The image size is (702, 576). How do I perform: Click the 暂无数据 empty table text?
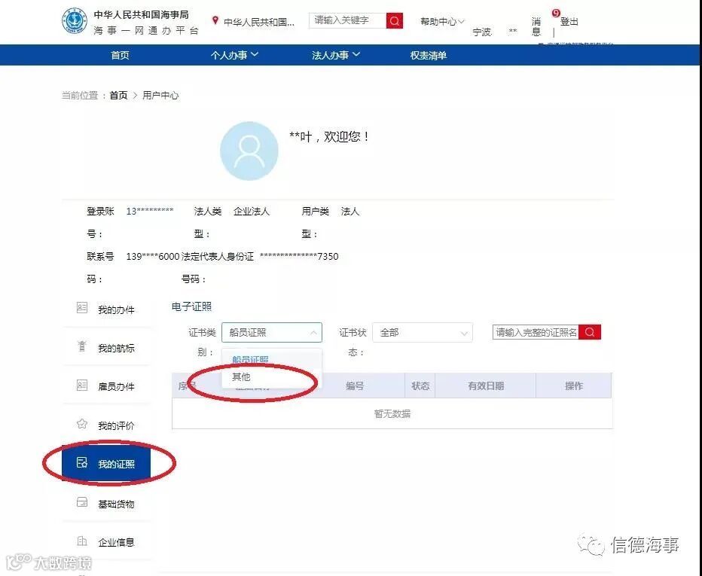[392, 413]
